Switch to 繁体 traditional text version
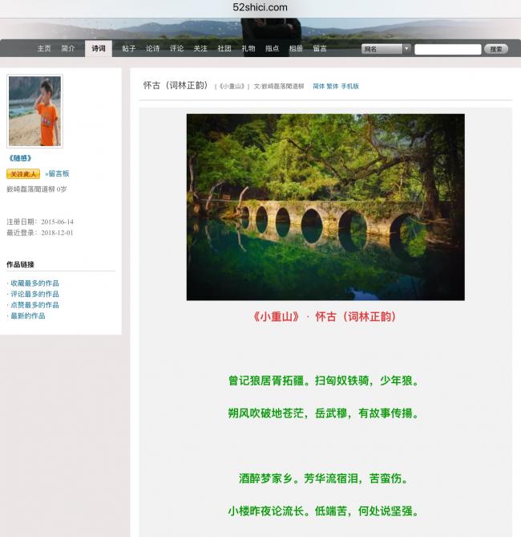 click(x=332, y=87)
